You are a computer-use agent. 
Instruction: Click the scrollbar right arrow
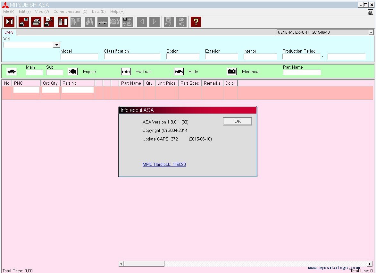(x=370, y=264)
